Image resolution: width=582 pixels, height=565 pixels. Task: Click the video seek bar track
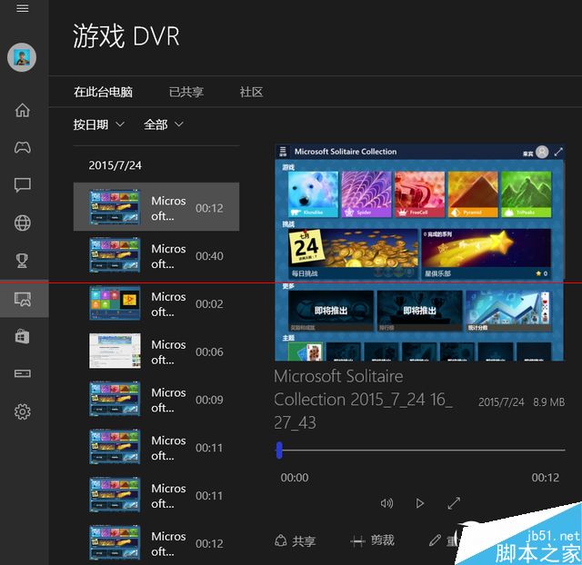(x=418, y=450)
